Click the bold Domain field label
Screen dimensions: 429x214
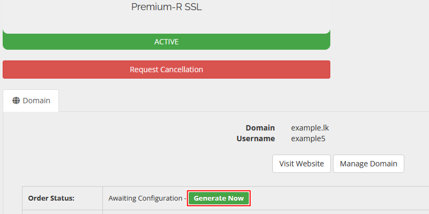pyautogui.click(x=260, y=128)
